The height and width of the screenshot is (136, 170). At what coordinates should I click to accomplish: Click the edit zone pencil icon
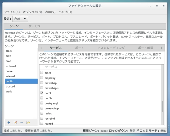coord(15,123)
